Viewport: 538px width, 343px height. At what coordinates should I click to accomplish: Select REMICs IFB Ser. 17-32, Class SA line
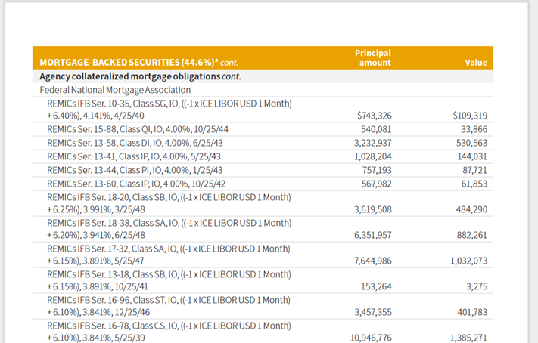click(169, 249)
